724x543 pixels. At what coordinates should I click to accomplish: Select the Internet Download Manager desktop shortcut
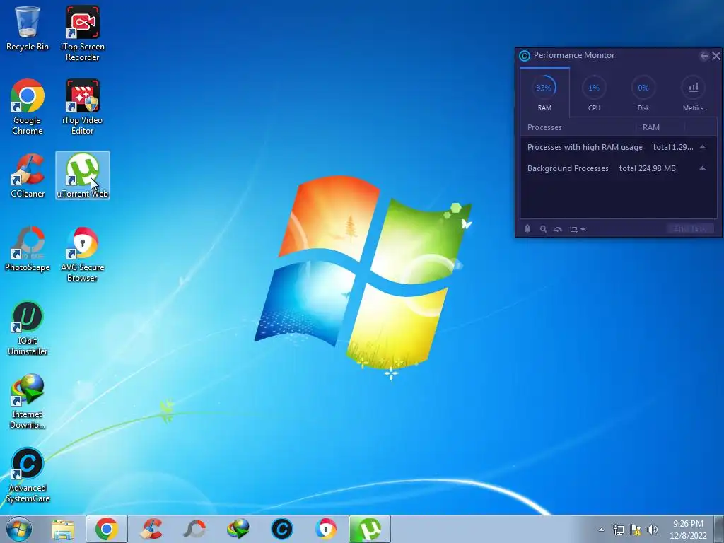(x=28, y=402)
